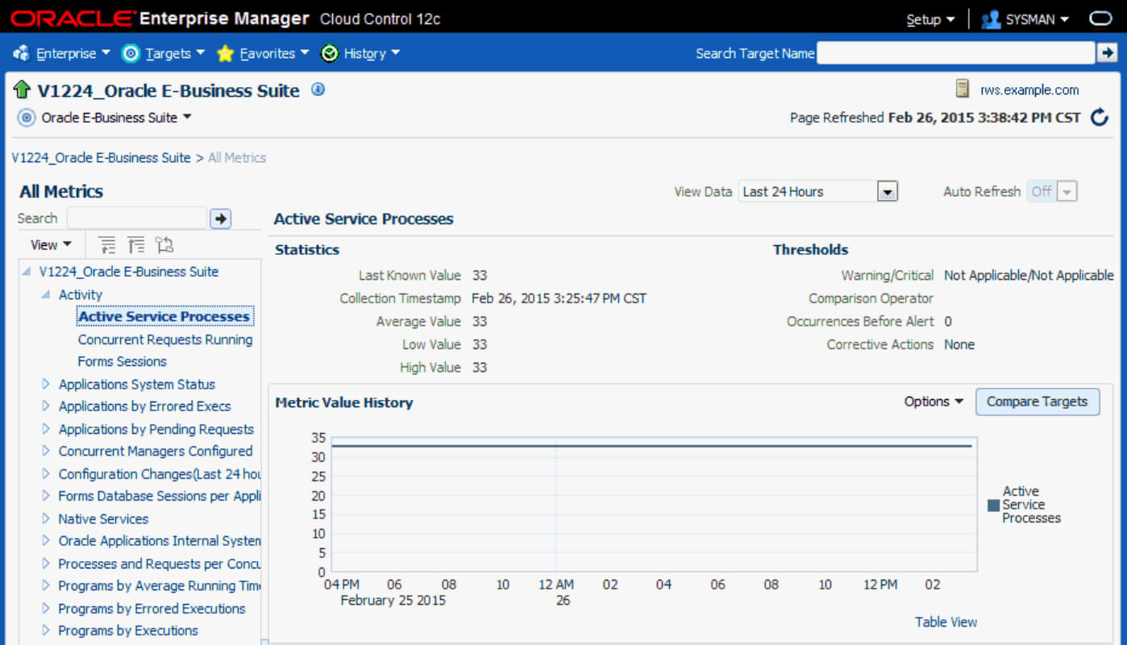The image size is (1127, 645).
Task: Click the metrics search go arrow
Action: click(x=220, y=218)
